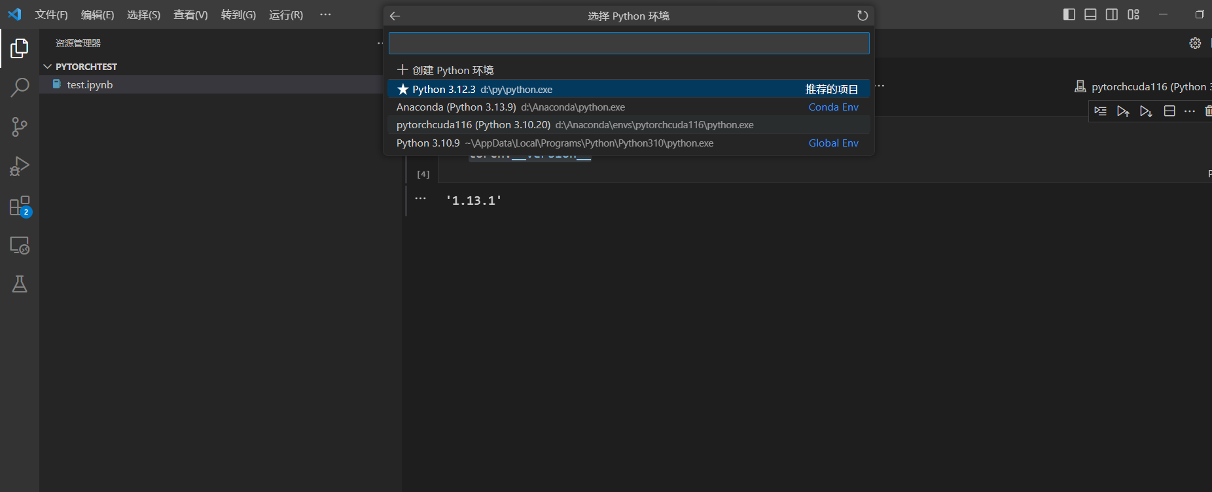Toggle the bottom panel layout icon
The width and height of the screenshot is (1212, 492).
pos(1090,14)
